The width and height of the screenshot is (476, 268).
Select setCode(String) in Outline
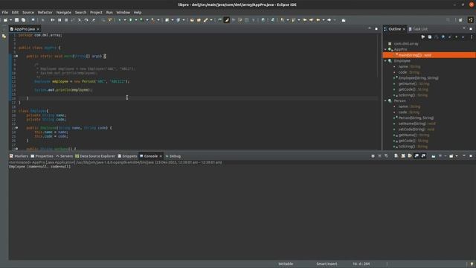[416, 129]
